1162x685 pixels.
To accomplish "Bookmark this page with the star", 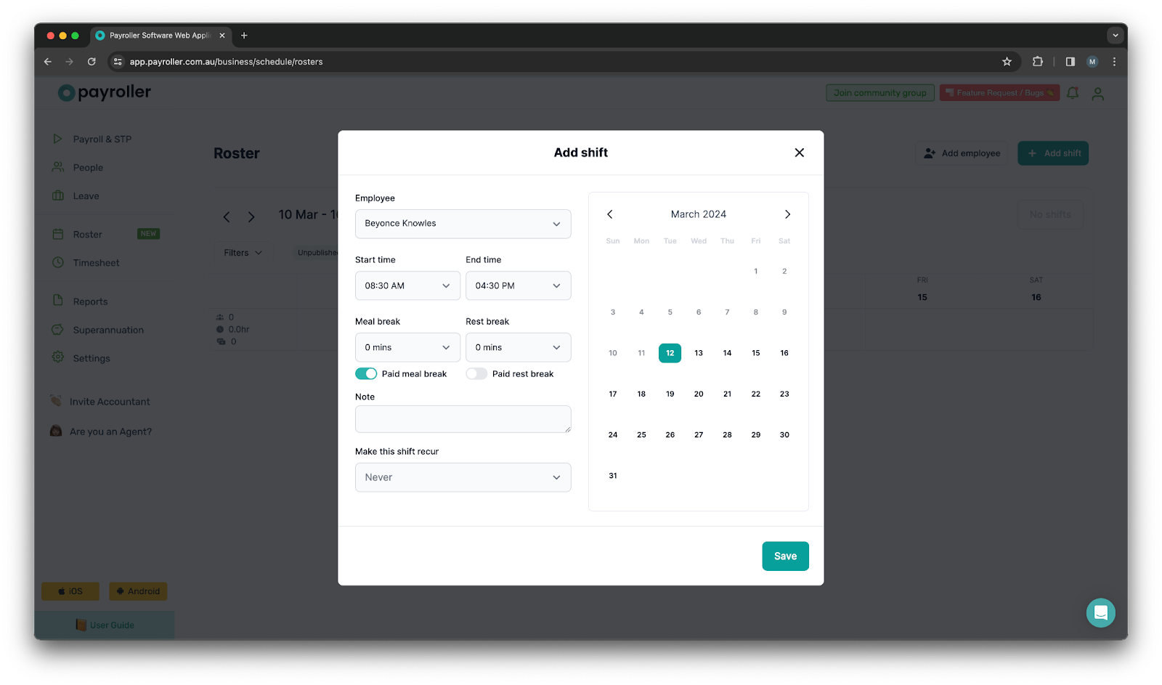I will pos(1007,62).
